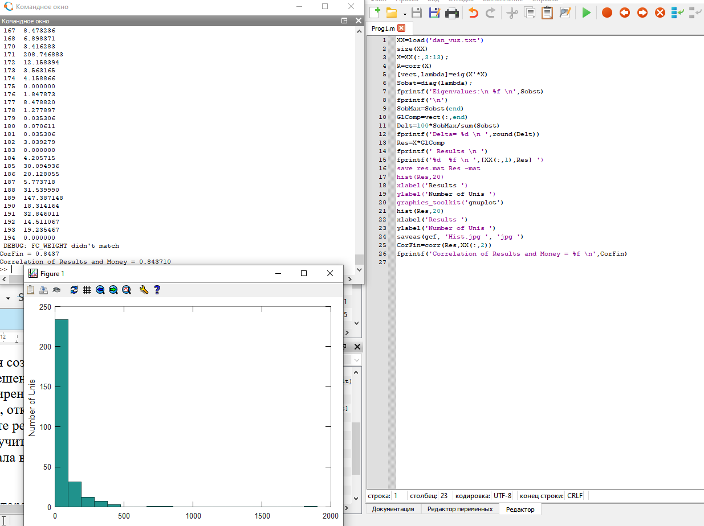Undo the last edit
Viewport: 704px width, 526px height.
[473, 13]
